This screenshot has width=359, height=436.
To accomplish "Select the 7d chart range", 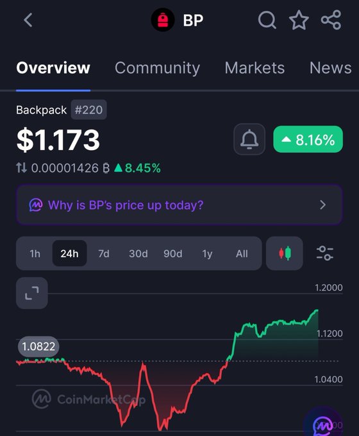I will (x=104, y=254).
